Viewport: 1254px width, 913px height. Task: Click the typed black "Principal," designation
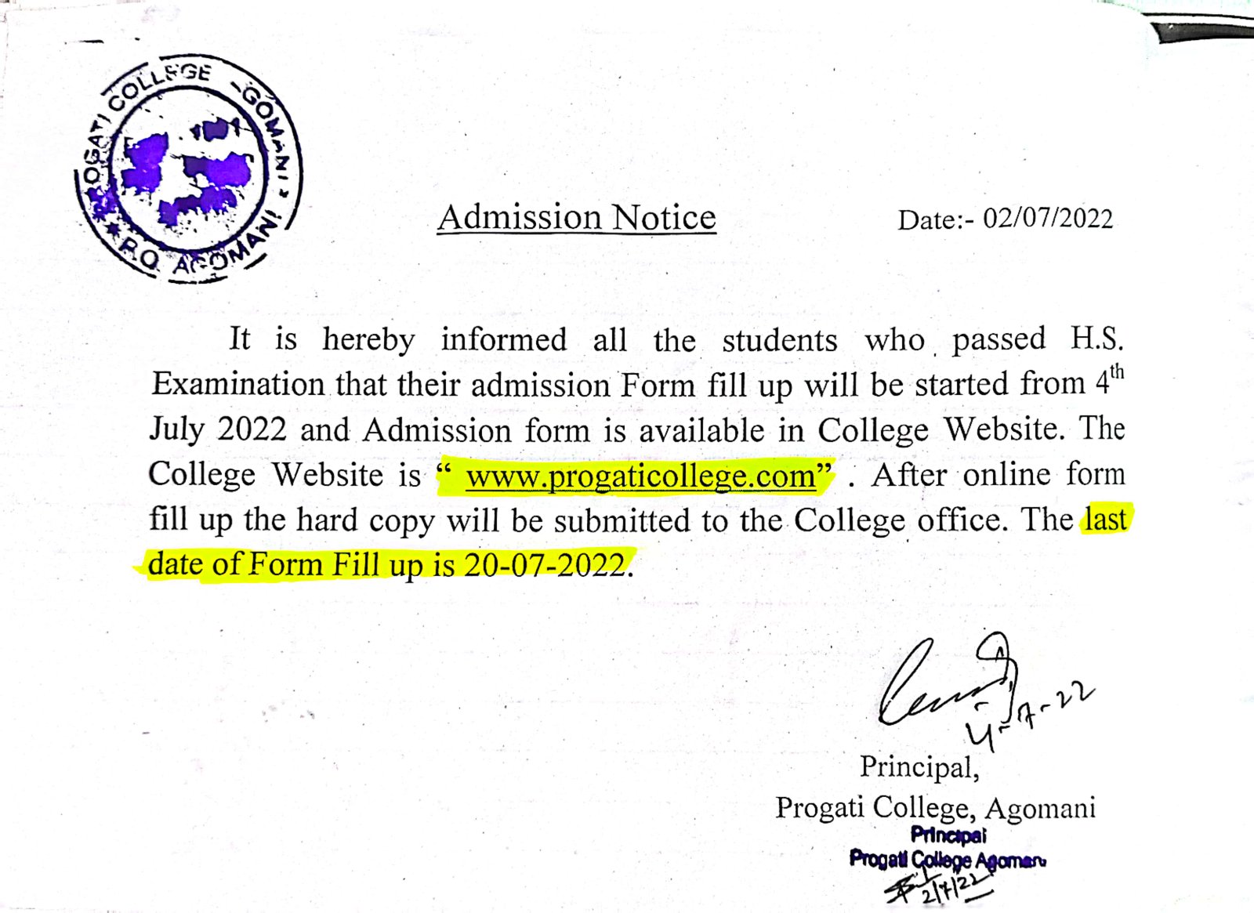click(x=919, y=766)
